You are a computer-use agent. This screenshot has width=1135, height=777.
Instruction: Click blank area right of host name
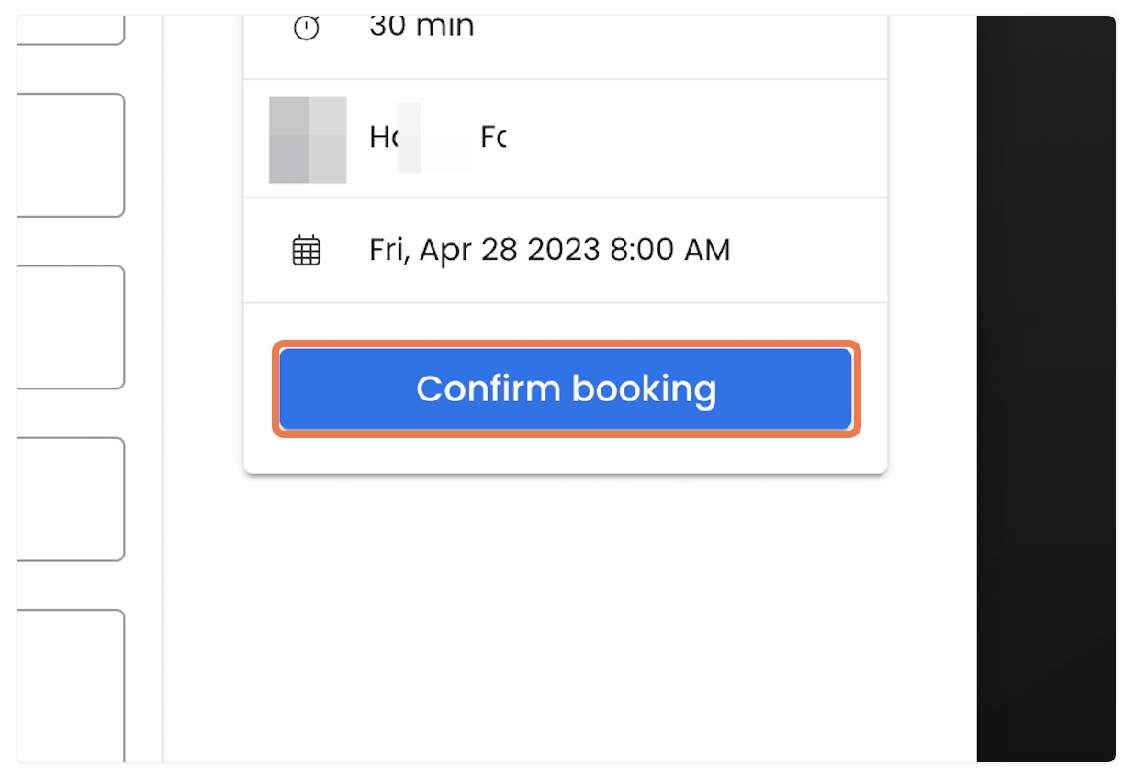696,139
